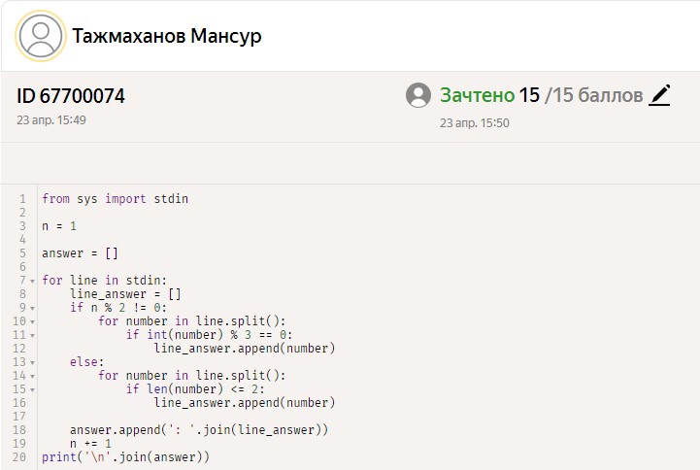700x470 pixels.
Task: Click the pencil edit score icon
Action: tap(660, 95)
